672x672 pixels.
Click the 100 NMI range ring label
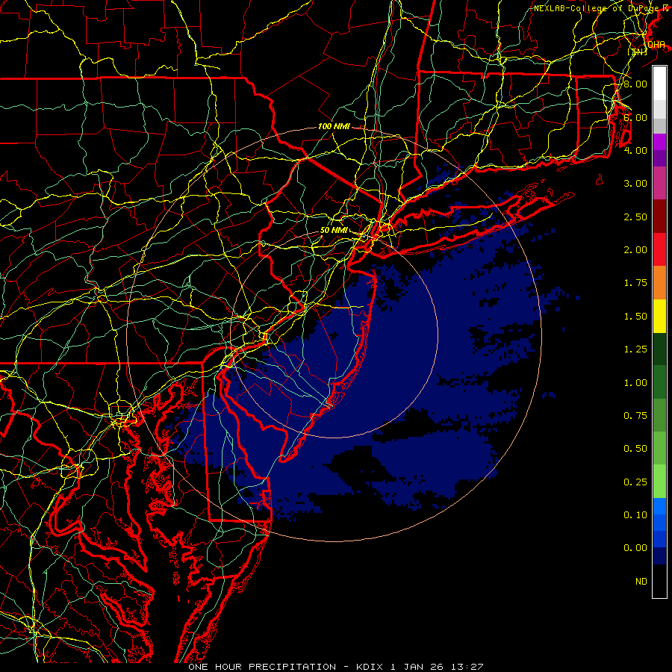(x=334, y=126)
